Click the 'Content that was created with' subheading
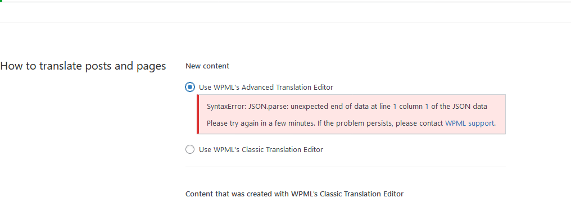571x202 pixels. coord(237,194)
